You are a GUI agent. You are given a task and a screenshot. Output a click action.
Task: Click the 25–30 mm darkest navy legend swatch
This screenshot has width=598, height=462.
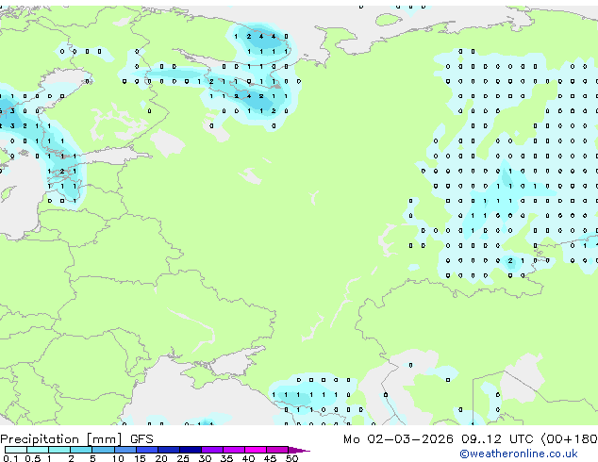[x=191, y=450]
